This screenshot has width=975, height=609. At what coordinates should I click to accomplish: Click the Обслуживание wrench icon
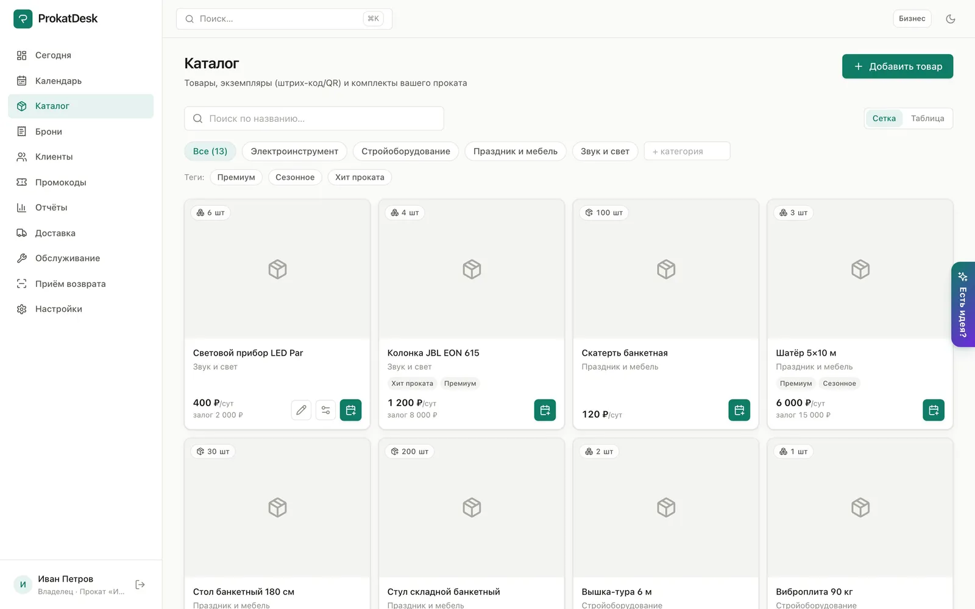21,258
